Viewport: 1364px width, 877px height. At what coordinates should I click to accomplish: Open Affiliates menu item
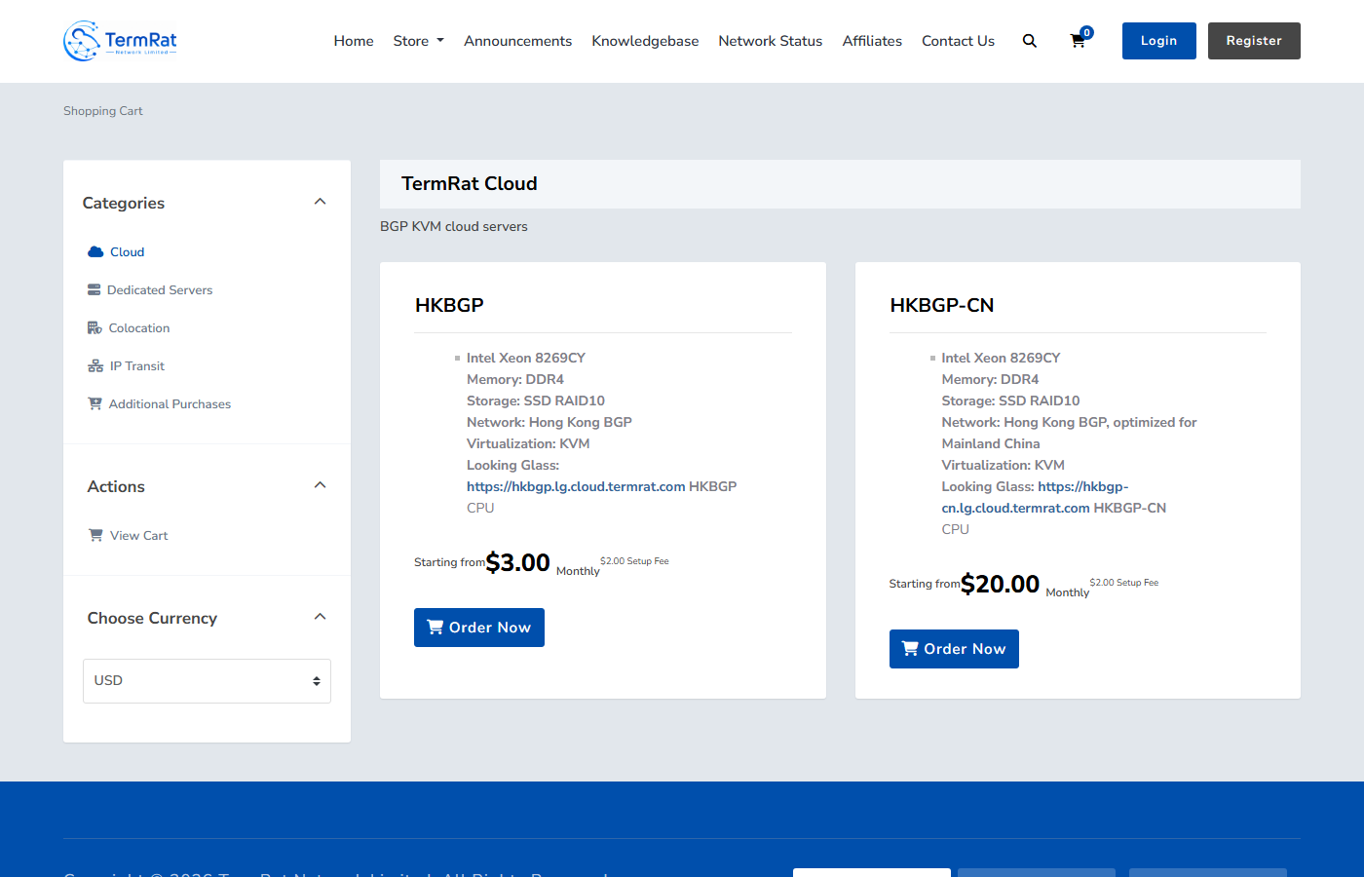(872, 41)
